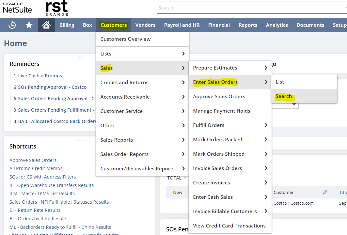347x235 pixels.
Task: Open the Box menu
Action: [x=87, y=25]
